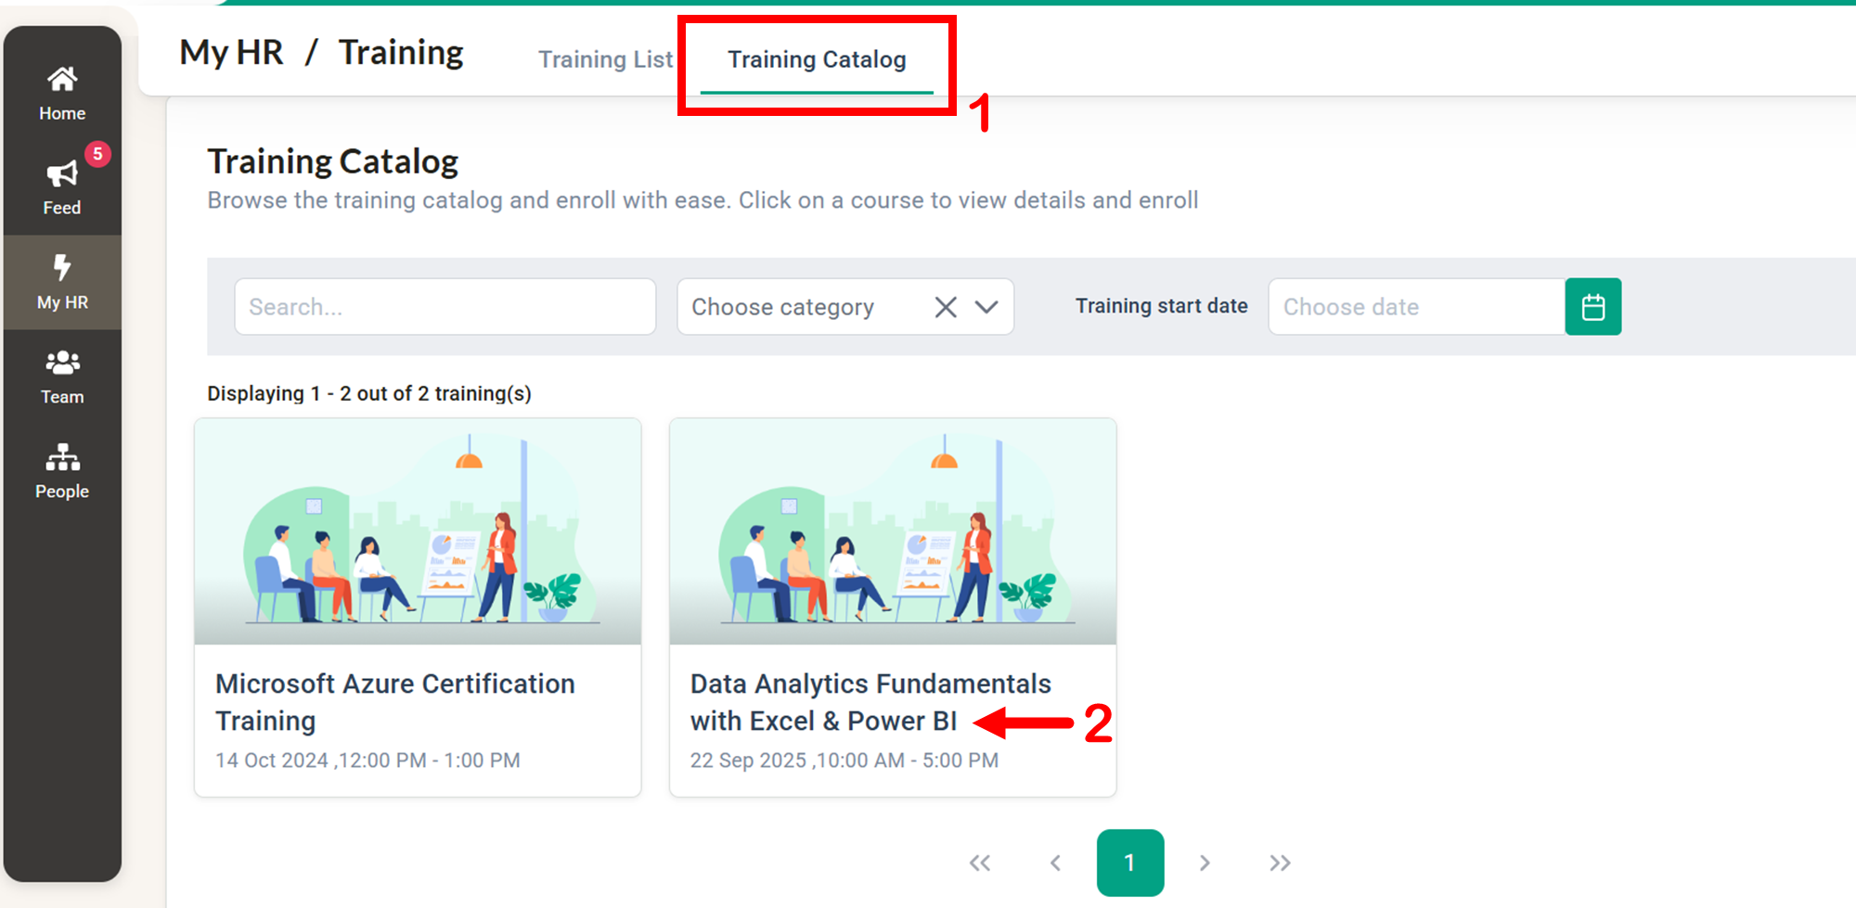The image size is (1856, 908).
Task: Open the Choose category combo box
Action: click(x=844, y=307)
